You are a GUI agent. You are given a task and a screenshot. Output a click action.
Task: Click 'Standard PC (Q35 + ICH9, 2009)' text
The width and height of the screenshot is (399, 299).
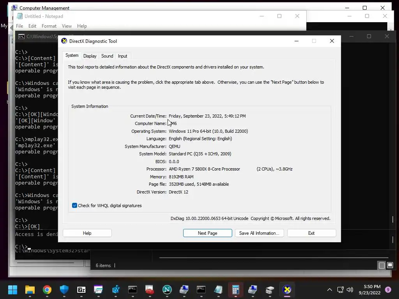click(200, 154)
